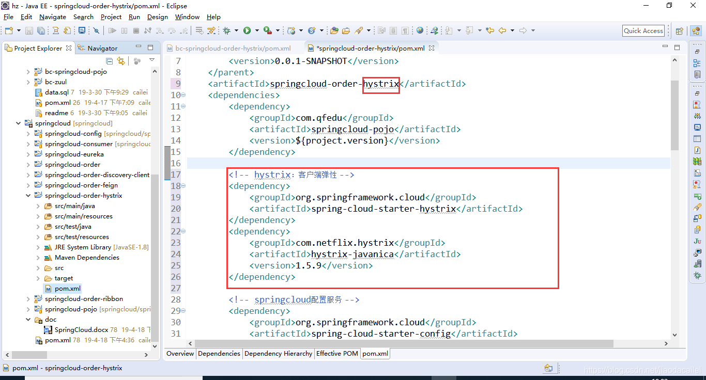Open the Dependencies editor tab
706x380 pixels.
(219, 354)
